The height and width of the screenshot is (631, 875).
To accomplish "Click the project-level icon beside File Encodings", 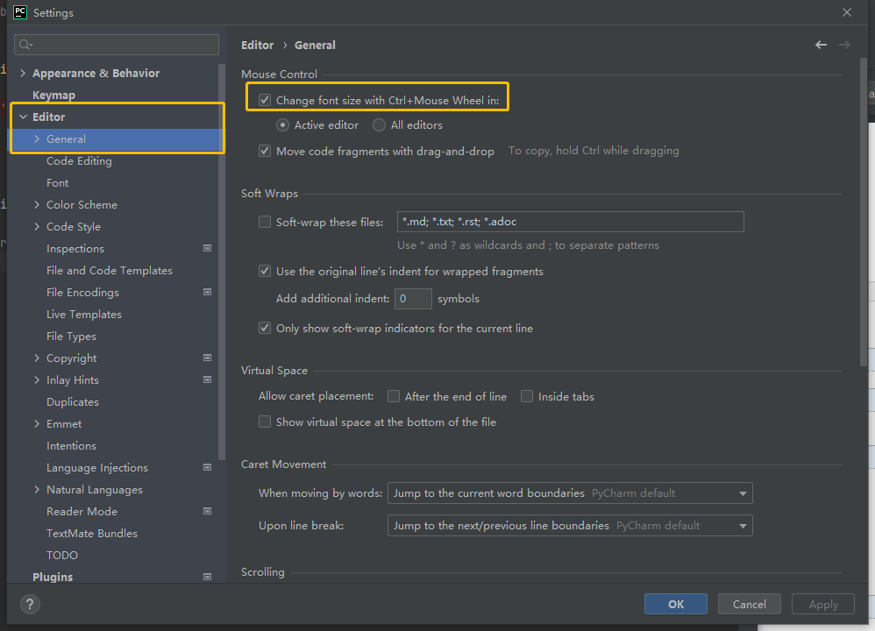I will (208, 293).
